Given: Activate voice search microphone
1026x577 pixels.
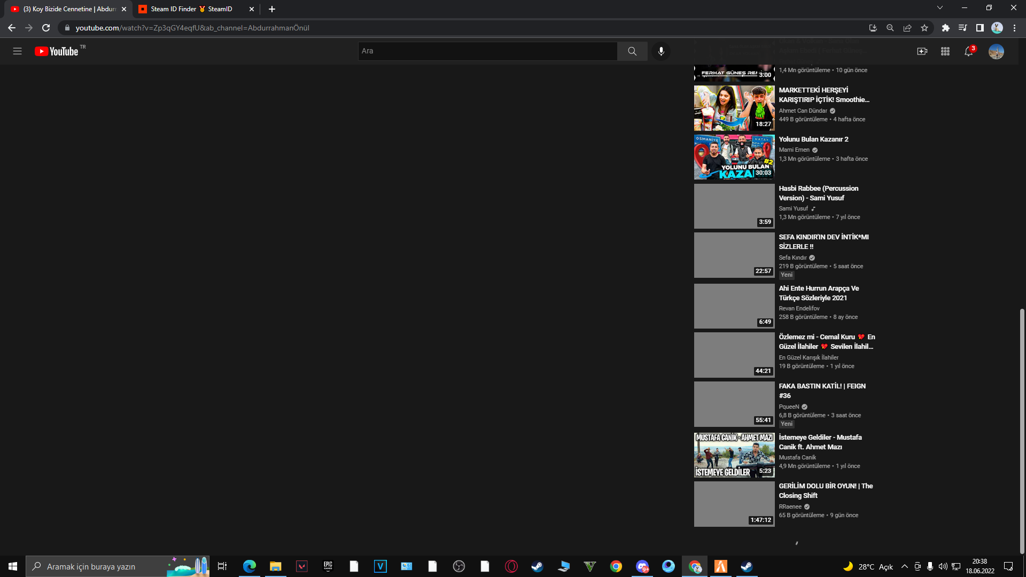Looking at the screenshot, I should coord(661,51).
